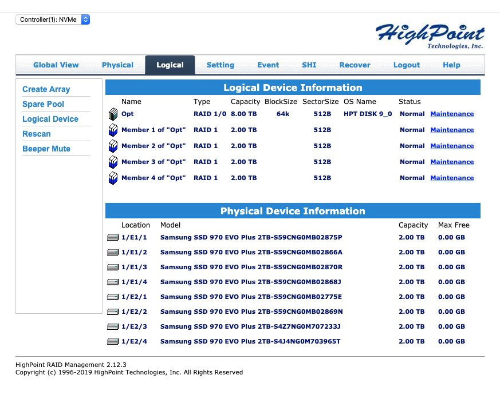
Task: Click the drive icon for 1/E1/1
Action: click(113, 237)
